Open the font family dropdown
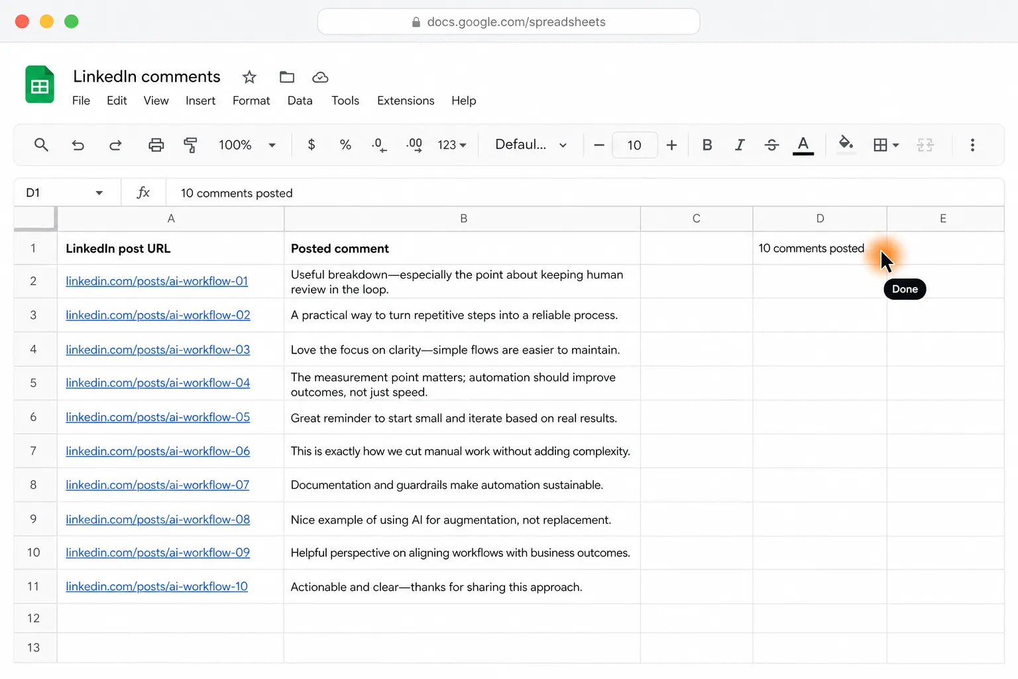Viewport: 1018px width, 679px height. (531, 145)
